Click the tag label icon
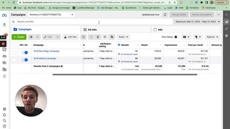The width and height of the screenshot is (230, 129). point(112,37)
